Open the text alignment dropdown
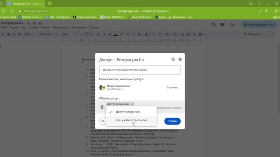Screen dimensions: 280x157 tap(147, 34)
